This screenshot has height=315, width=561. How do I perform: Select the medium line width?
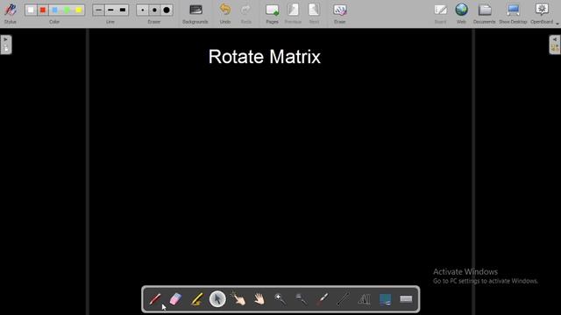(x=110, y=10)
